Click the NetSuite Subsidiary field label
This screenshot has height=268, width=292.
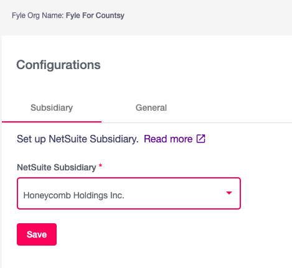57,167
